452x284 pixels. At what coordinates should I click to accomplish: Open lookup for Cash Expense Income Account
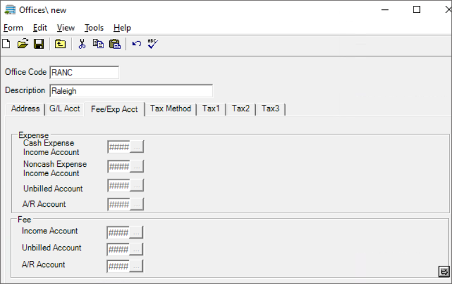(x=136, y=147)
